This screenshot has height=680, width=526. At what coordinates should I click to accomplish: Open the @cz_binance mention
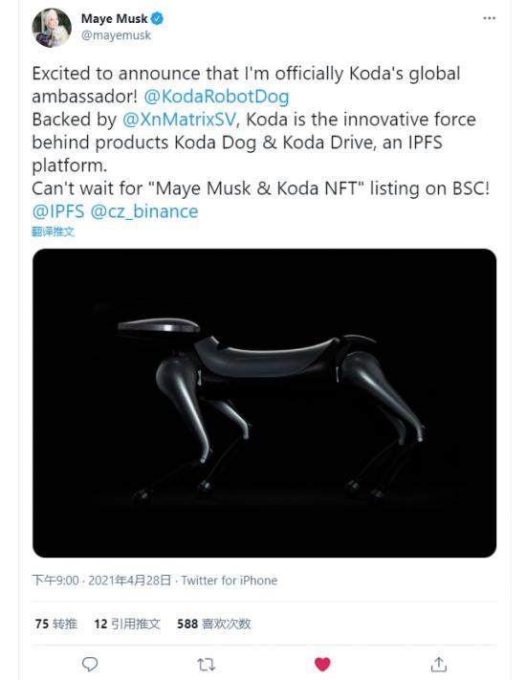[x=144, y=211]
